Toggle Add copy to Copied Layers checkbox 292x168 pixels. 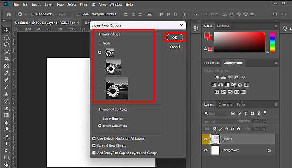pyautogui.click(x=94, y=153)
